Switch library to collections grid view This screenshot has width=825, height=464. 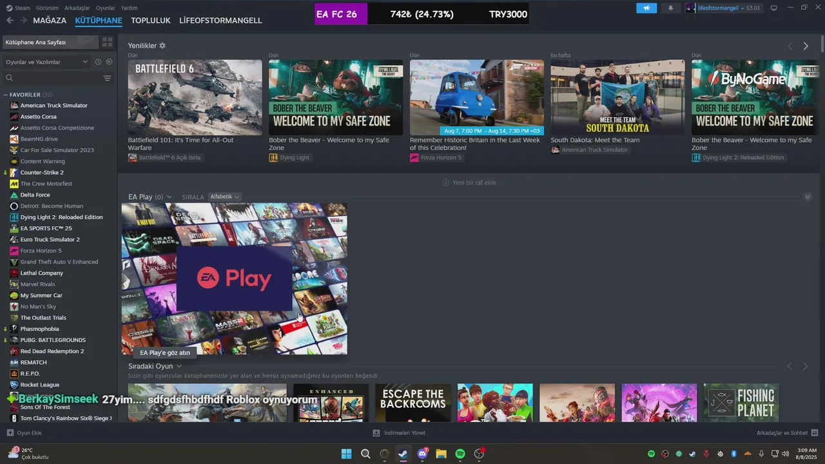pos(108,42)
